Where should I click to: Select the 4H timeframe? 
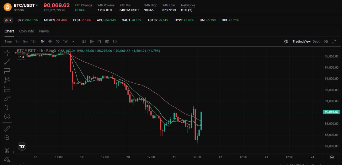50,42
